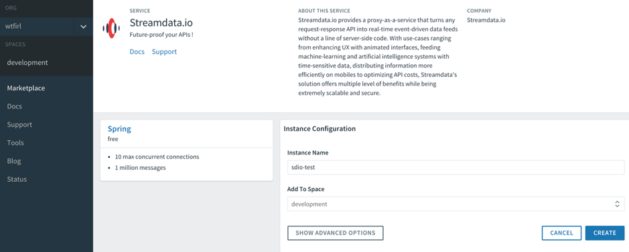This screenshot has width=629, height=252.
Task: Click the Streamdata.io service title
Action: tap(161, 23)
